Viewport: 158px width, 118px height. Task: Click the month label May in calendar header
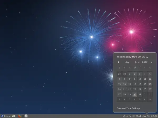click(127, 62)
